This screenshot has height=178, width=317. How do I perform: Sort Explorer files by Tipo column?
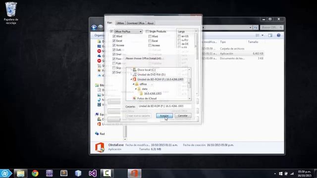point(223,42)
